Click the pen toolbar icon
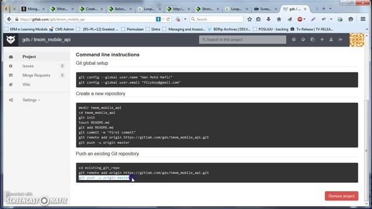The image size is (372, 209). click(313, 19)
